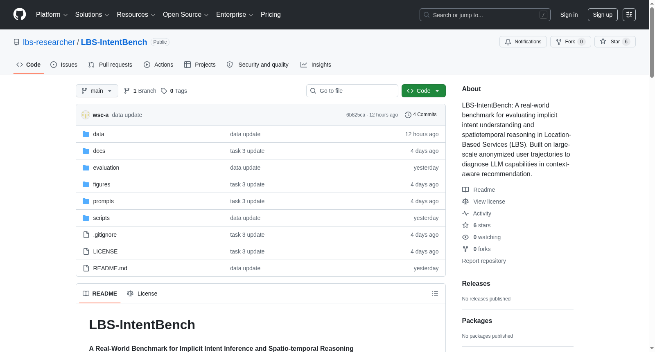655x352 pixels.
Task: Switch to the Insights tab
Action: 316,65
